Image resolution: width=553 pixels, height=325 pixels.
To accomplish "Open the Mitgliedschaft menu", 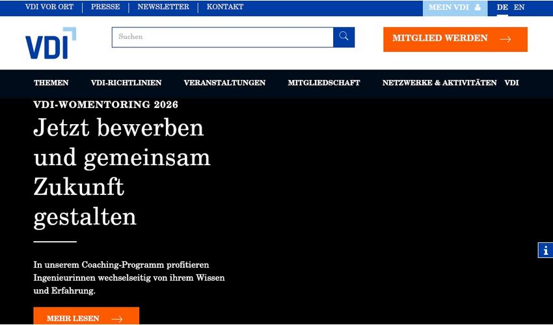I will 324,83.
